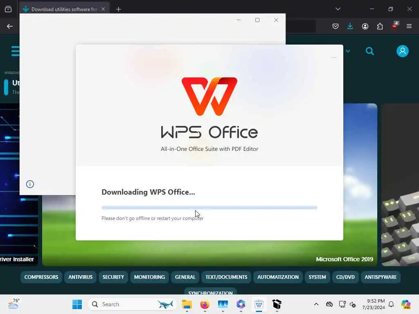The image size is (419, 314).
Task: Open the weather widget showing 76°
Action: [14, 304]
